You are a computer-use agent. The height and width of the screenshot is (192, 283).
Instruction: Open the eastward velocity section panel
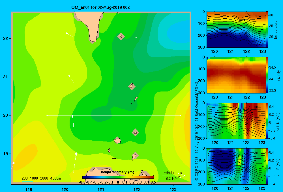click(236, 166)
